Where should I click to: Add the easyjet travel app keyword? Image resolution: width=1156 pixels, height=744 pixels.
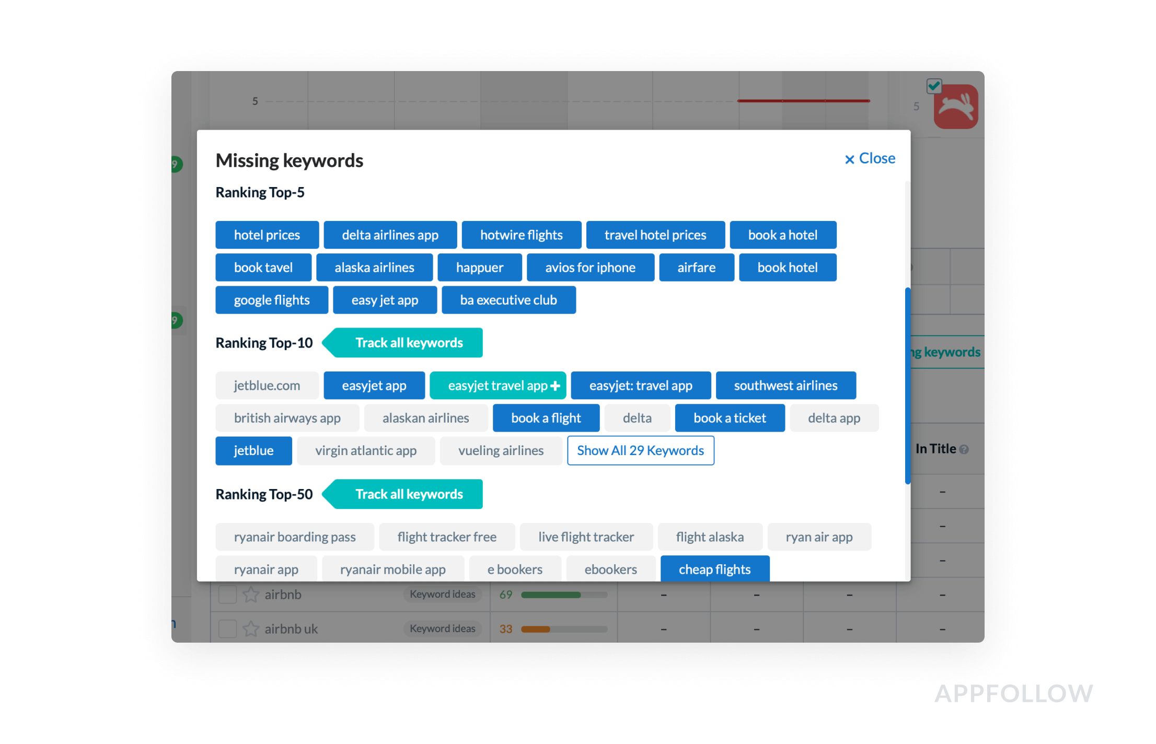498,386
